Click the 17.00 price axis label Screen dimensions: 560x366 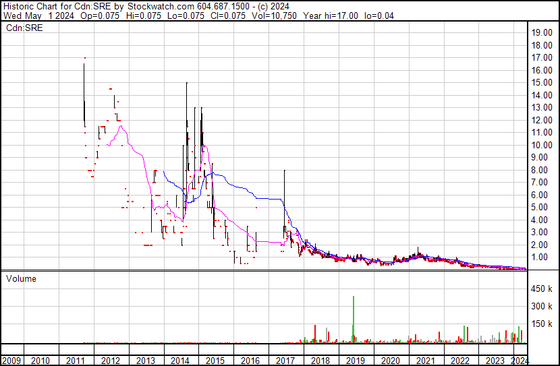542,58
